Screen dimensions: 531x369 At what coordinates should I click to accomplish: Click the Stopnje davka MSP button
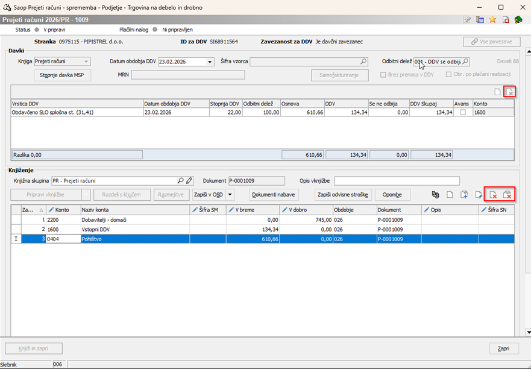62,75
